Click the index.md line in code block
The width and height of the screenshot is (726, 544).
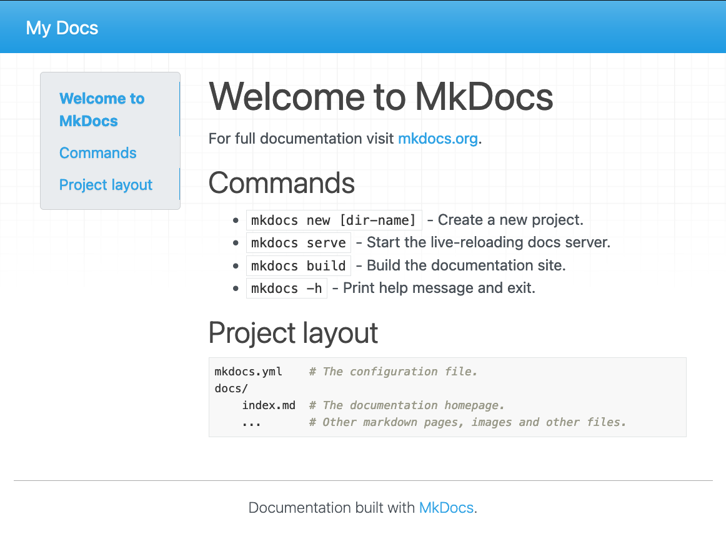click(x=269, y=405)
